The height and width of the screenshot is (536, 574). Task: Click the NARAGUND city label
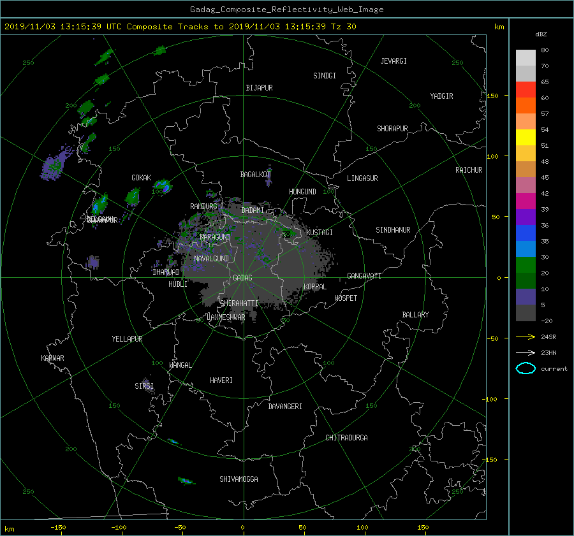tap(216, 237)
